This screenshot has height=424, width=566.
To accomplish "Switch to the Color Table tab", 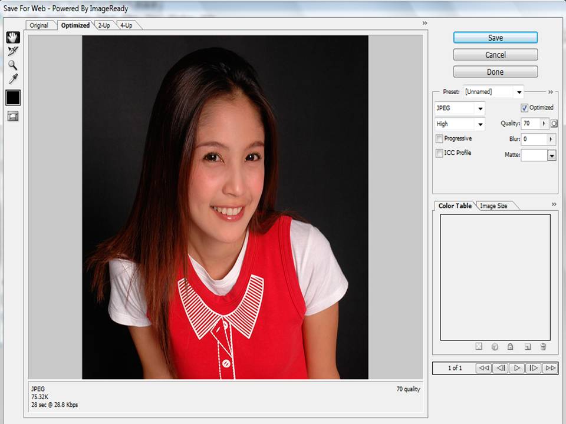I will coord(455,206).
